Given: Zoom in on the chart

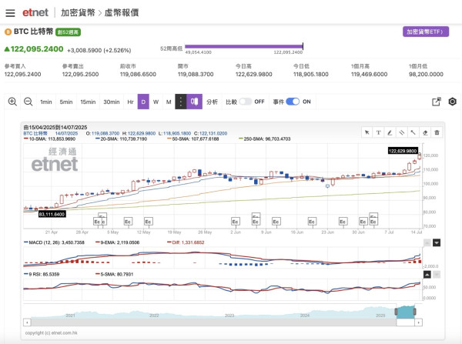Looking at the screenshot, I should (x=12, y=102).
